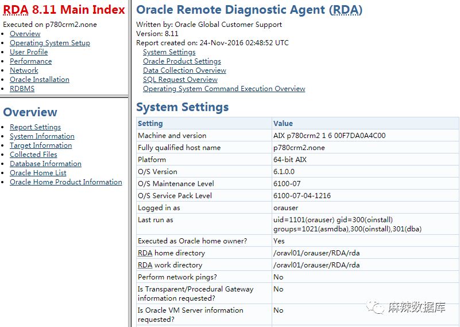Open the Collected Files link
This screenshot has width=460, height=327.
pyautogui.click(x=33, y=155)
